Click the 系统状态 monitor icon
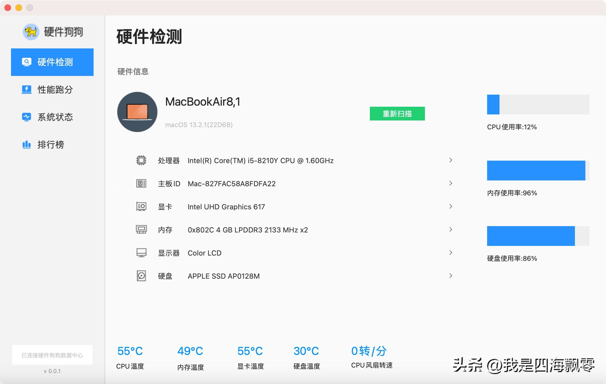This screenshot has height=384, width=606. coord(26,117)
